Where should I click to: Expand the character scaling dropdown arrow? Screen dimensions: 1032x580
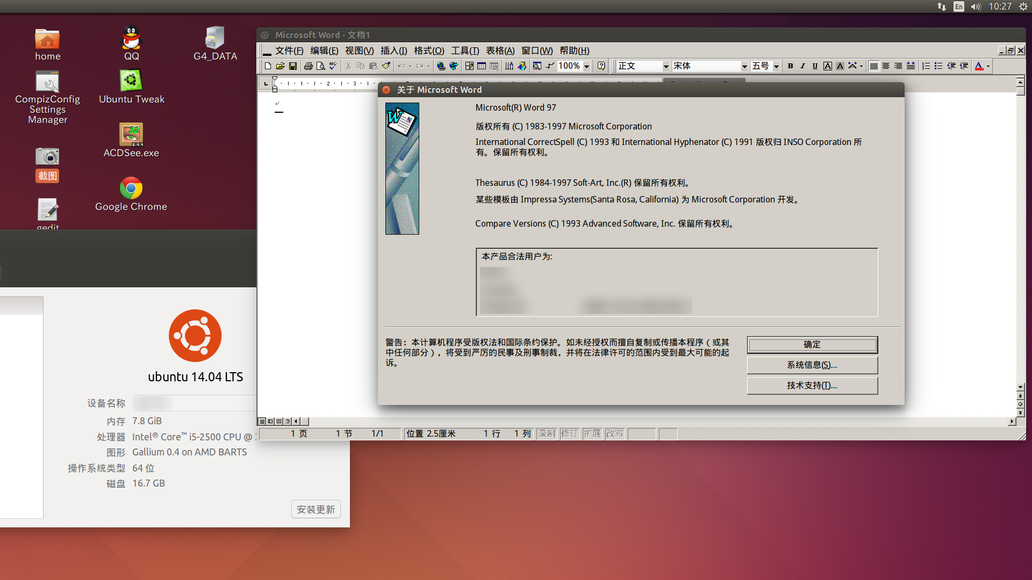pyautogui.click(x=861, y=66)
